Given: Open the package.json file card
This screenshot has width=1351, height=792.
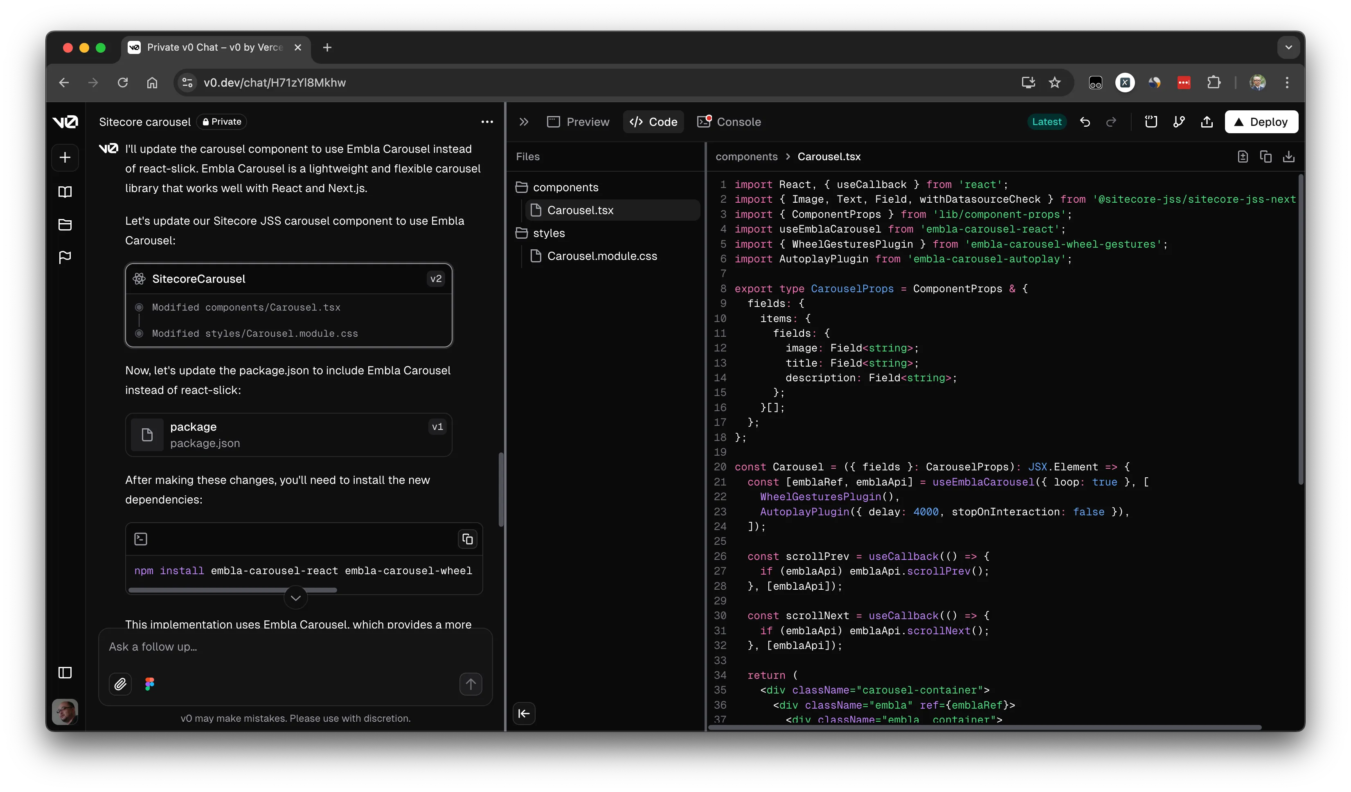Looking at the screenshot, I should [x=288, y=435].
